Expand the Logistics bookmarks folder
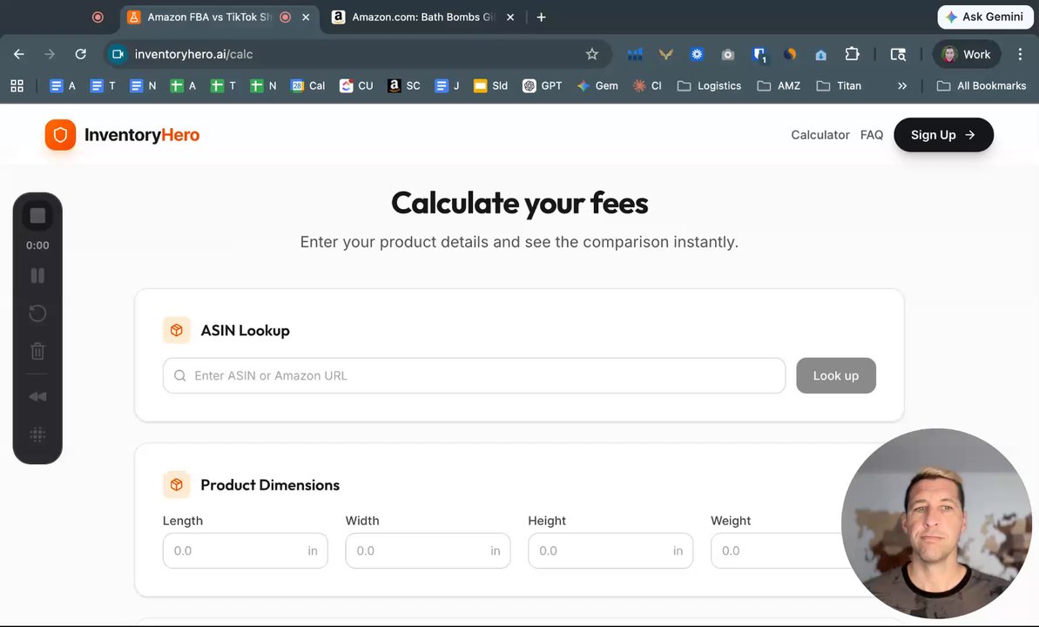1039x627 pixels. (x=709, y=85)
